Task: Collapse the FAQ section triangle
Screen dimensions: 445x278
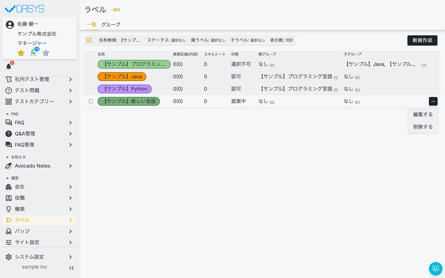Action: pos(7,114)
